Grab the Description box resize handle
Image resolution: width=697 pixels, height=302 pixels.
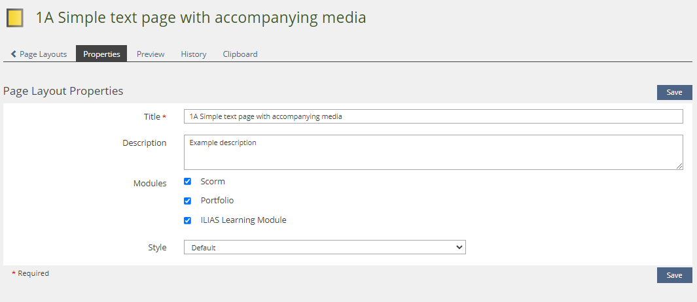(x=679, y=166)
